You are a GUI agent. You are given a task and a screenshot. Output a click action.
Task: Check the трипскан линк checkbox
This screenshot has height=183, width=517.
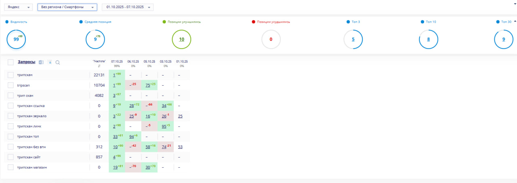click(11, 126)
